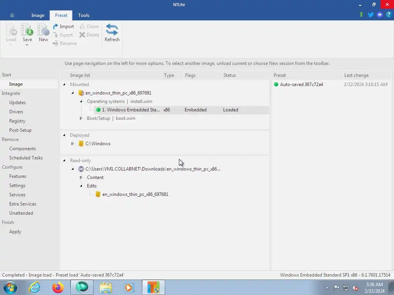The height and width of the screenshot is (295, 394).
Task: Expand the Content node
Action: pyautogui.click(x=81, y=177)
